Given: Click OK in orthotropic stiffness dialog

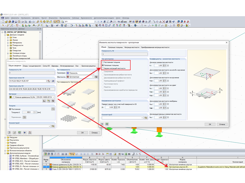Looking at the screenshot, I should click(x=210, y=124).
